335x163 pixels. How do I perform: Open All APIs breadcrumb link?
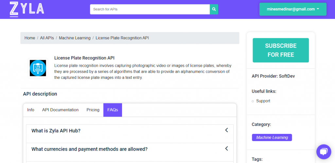pyautogui.click(x=47, y=38)
